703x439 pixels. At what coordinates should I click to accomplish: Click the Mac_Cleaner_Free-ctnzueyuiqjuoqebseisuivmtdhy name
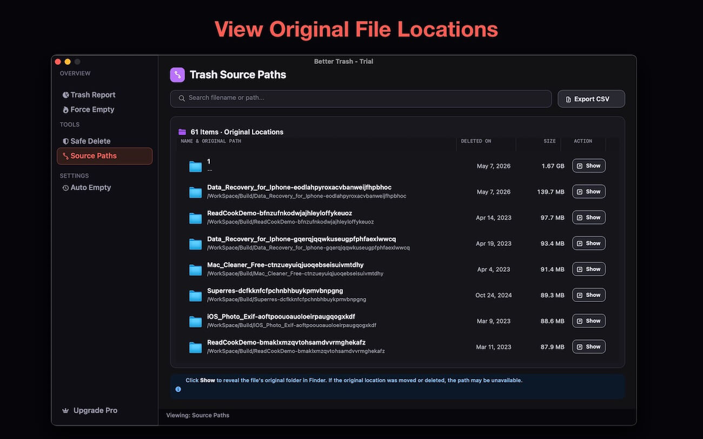[x=286, y=265]
